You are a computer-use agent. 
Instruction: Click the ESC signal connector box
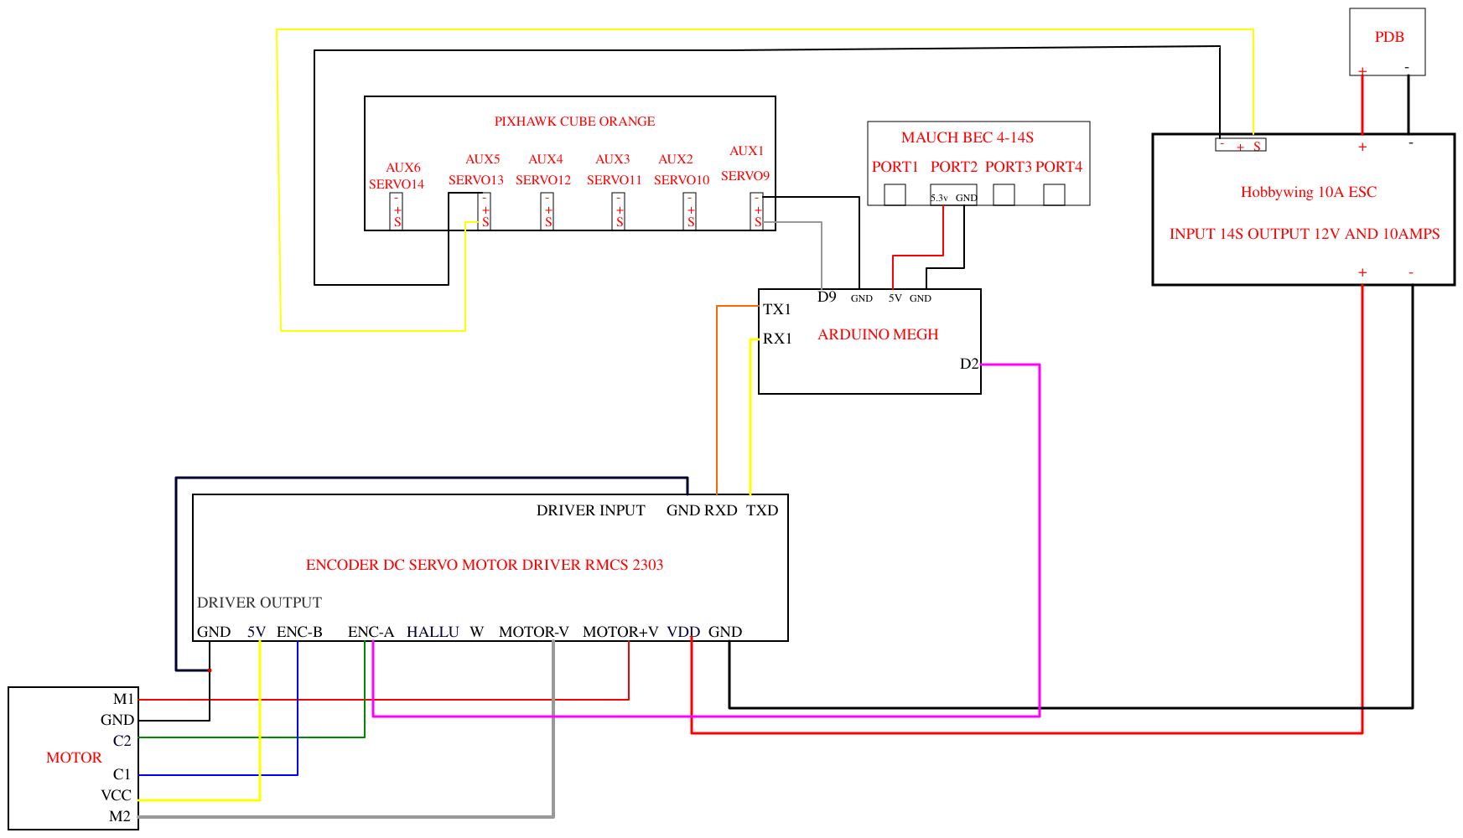coord(1241,145)
